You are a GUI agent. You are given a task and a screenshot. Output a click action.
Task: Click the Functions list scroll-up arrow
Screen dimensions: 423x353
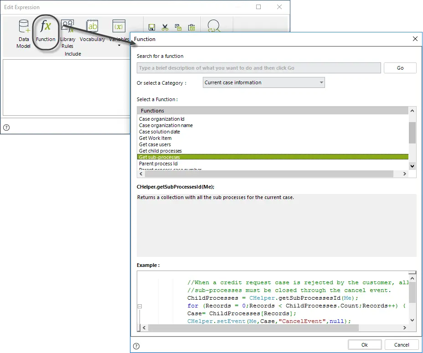(x=412, y=111)
